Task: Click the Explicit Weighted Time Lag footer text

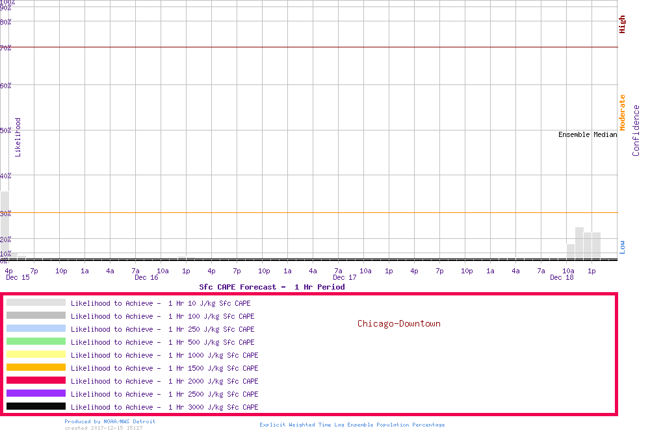Action: point(352,425)
